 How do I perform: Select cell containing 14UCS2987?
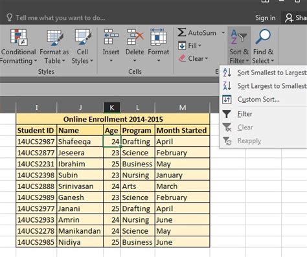click(36, 142)
